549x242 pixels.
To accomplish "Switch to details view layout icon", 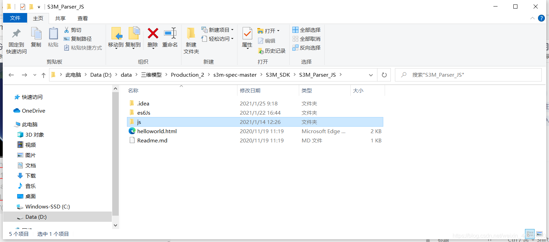I will point(530,234).
